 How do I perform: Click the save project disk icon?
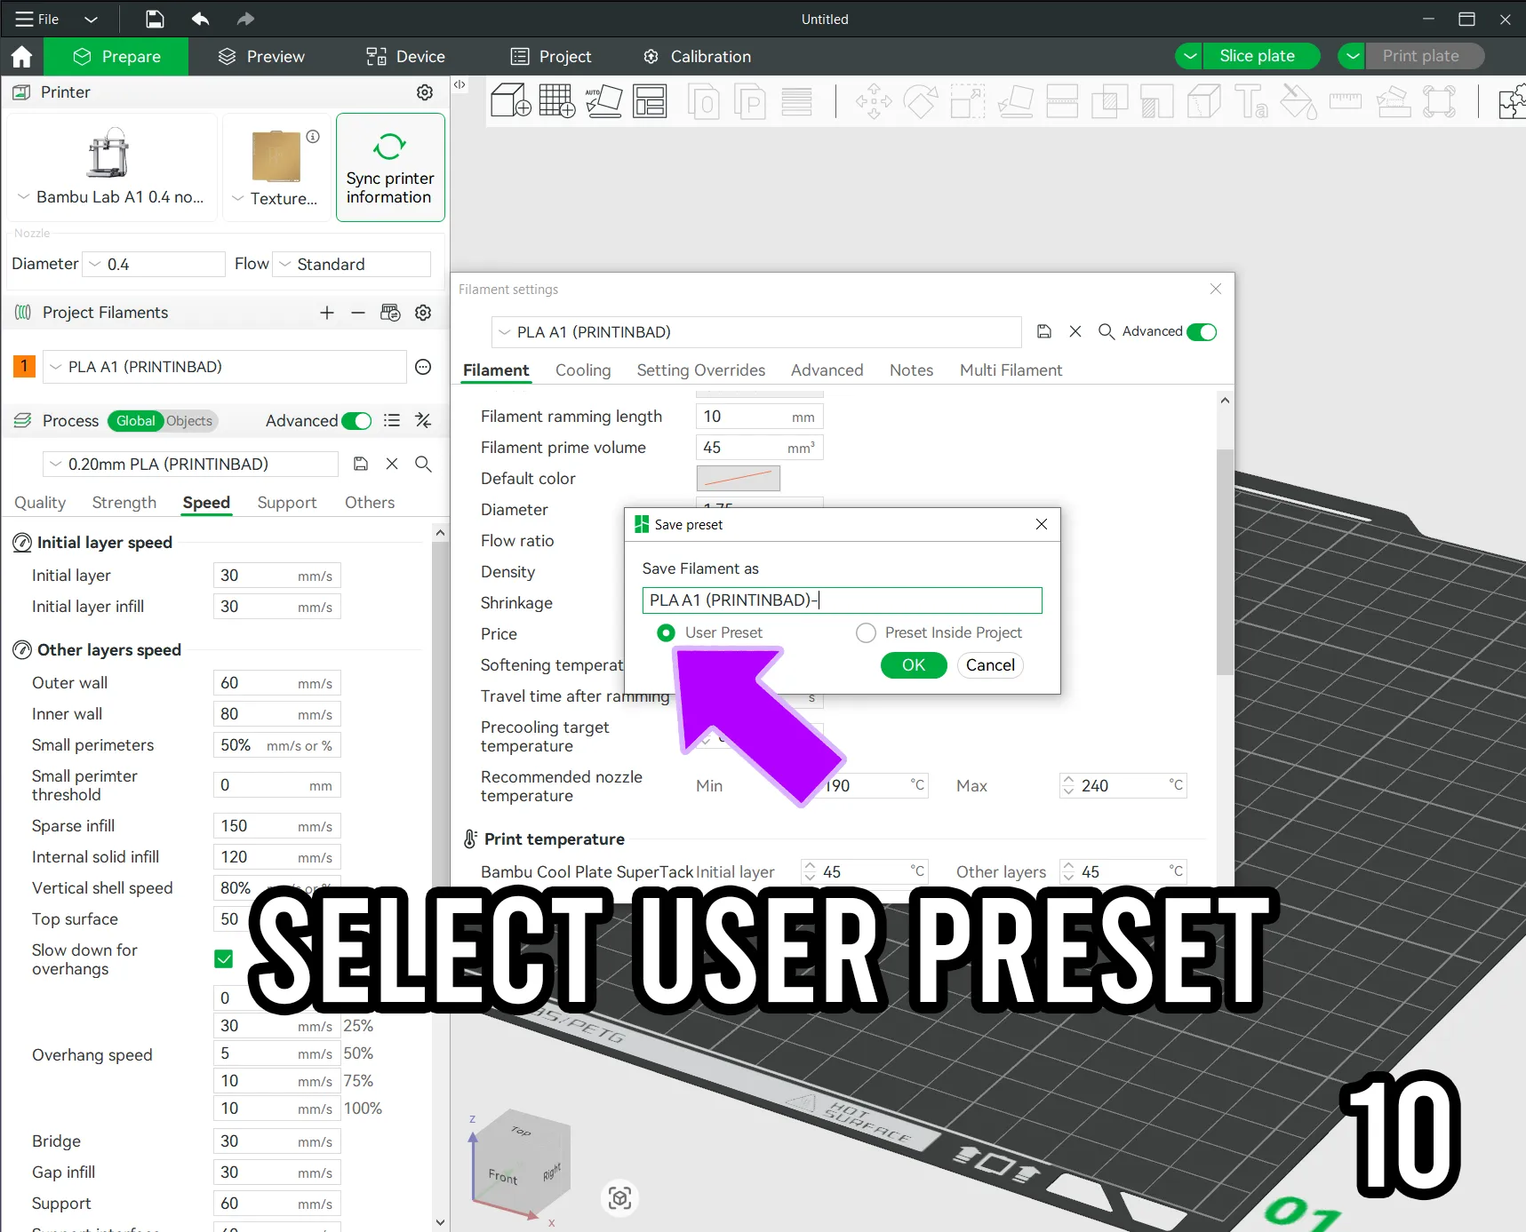coord(155,19)
